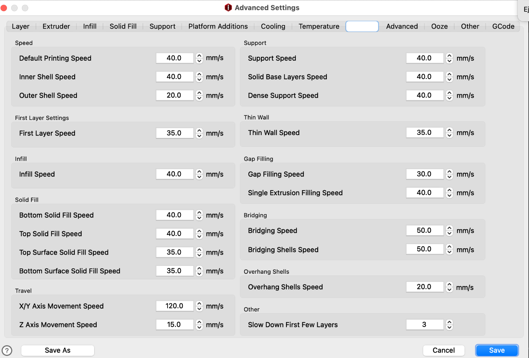Increase First Layer Speed stepper up
Image resolution: width=529 pixels, height=358 pixels.
point(199,131)
